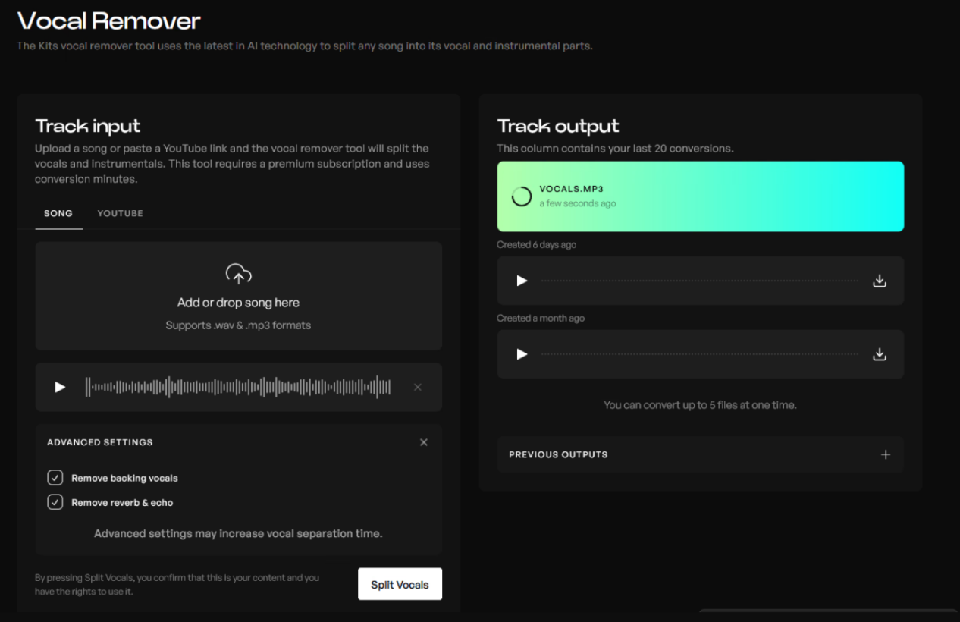Download the output created a month ago
Viewport: 960px width, 622px height.
(880, 354)
